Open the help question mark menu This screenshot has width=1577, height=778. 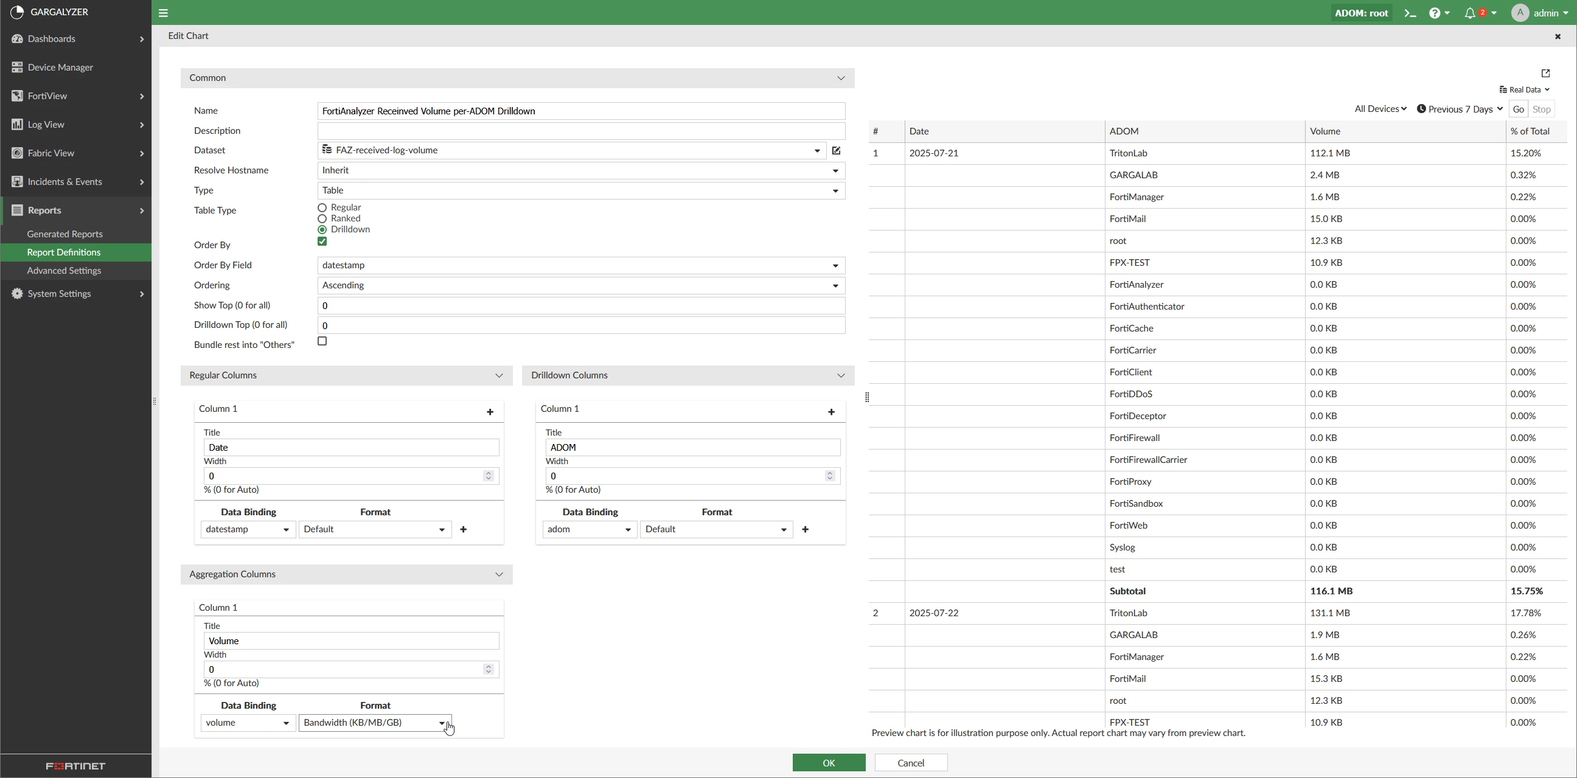tap(1439, 13)
